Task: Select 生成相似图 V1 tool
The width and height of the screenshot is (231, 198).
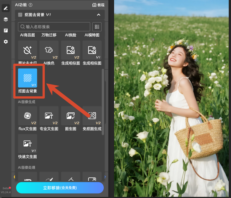Action: pos(92,50)
